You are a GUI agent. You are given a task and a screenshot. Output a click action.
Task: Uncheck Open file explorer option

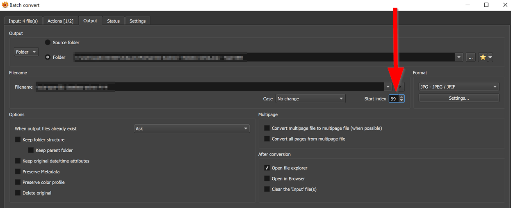(x=267, y=168)
